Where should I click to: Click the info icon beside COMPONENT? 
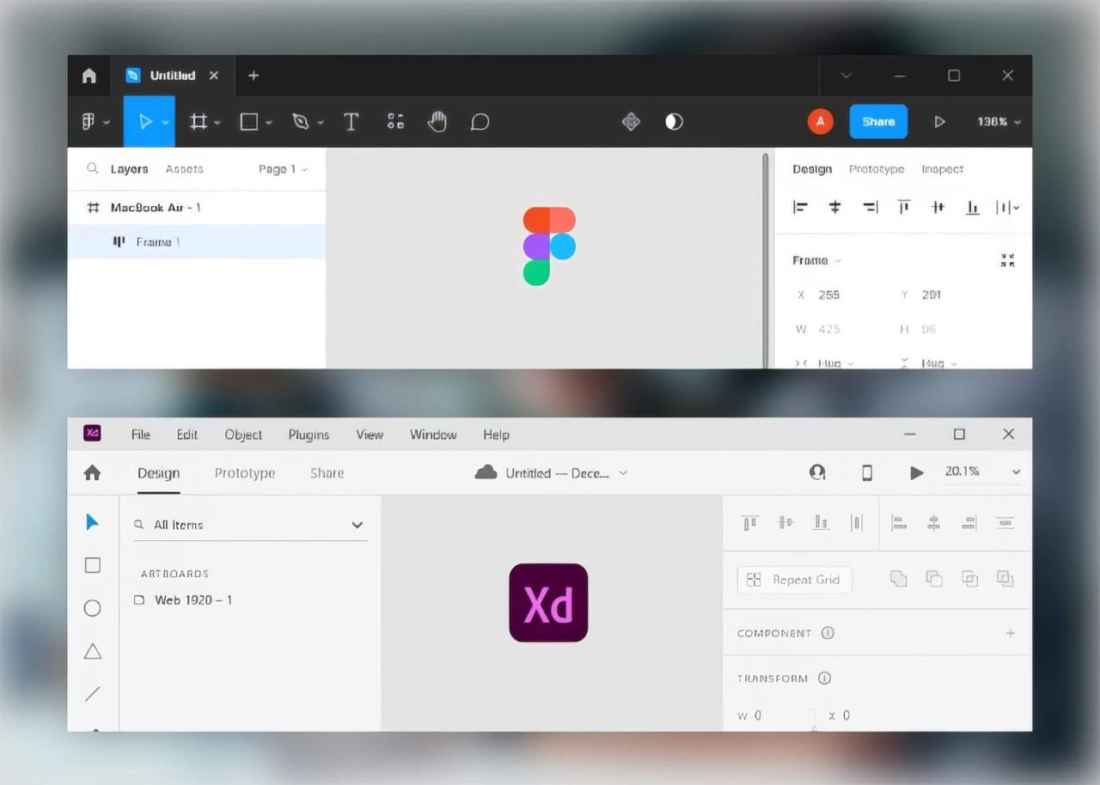tap(828, 633)
